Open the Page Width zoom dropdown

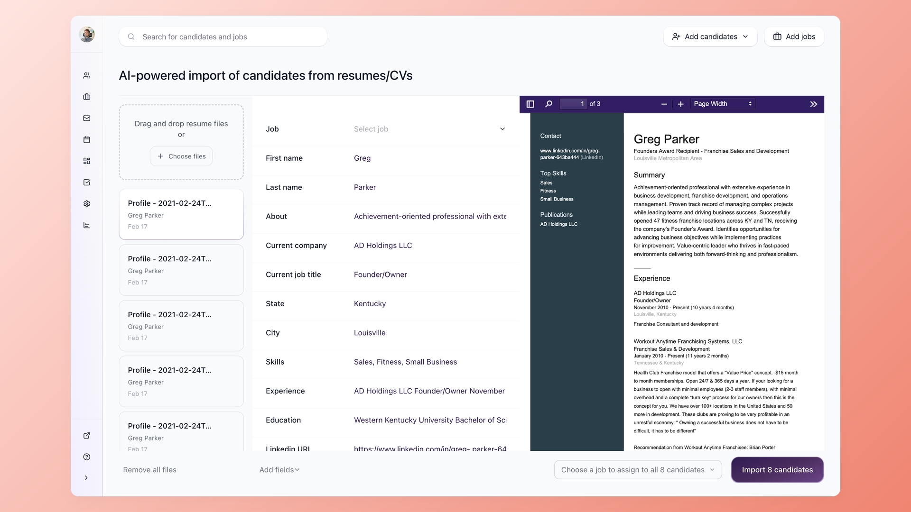[723, 104]
